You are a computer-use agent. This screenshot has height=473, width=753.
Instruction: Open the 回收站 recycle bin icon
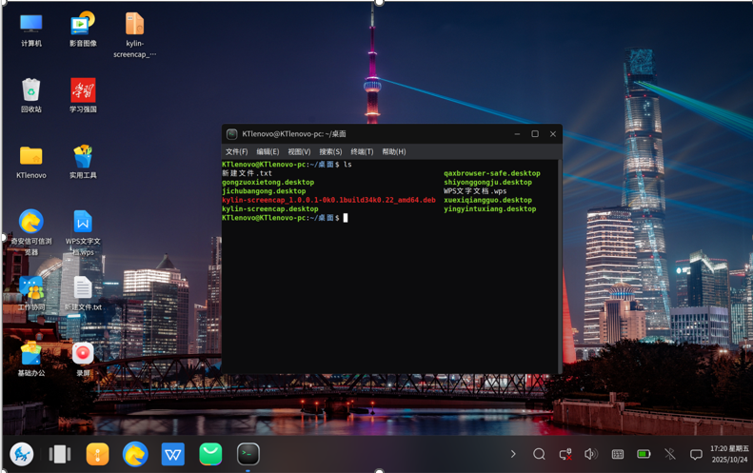click(x=31, y=94)
